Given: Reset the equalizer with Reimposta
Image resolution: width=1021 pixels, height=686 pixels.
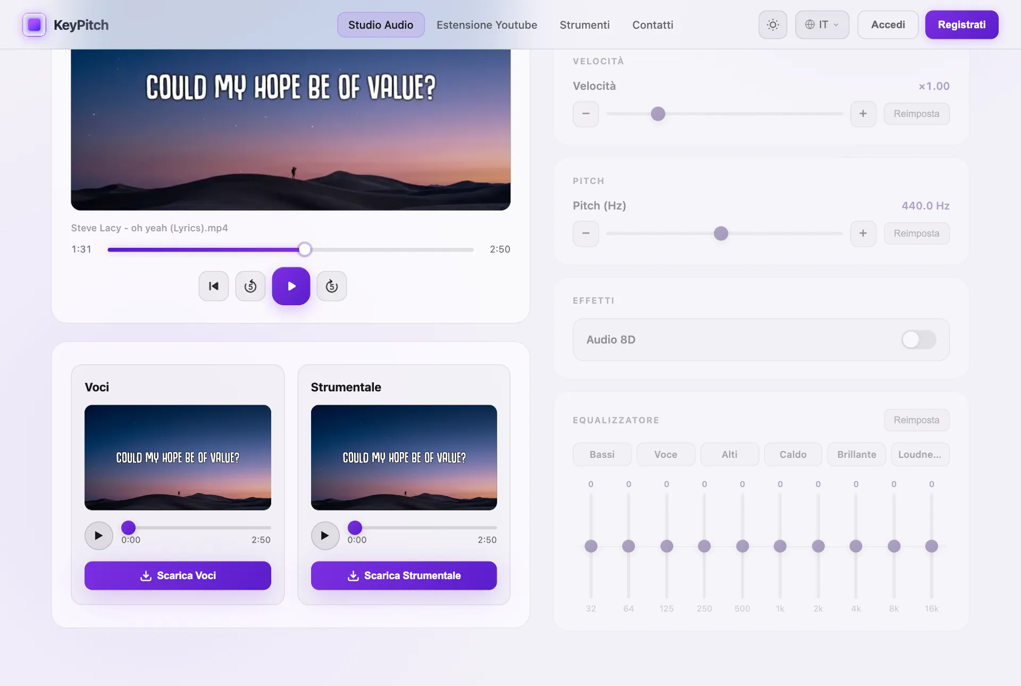Looking at the screenshot, I should click(916, 420).
